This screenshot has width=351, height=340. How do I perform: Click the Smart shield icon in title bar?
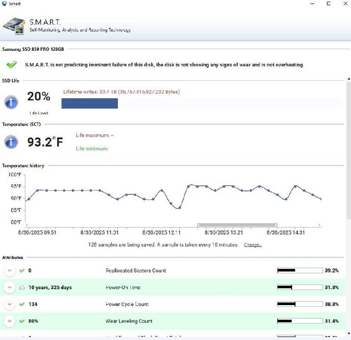pos(4,3)
